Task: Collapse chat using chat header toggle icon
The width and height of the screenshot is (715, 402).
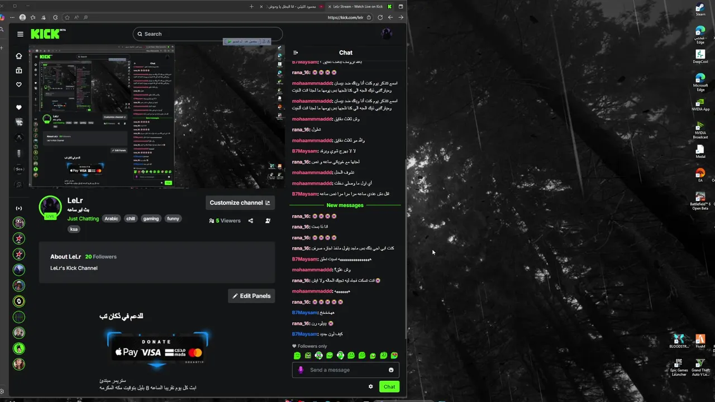Action: point(295,52)
